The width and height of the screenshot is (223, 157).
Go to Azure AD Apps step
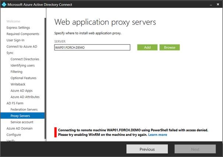[x=21, y=90]
